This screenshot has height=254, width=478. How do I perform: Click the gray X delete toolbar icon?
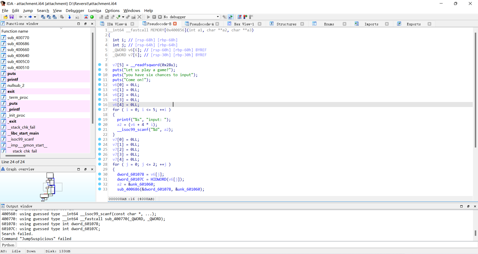point(139,17)
